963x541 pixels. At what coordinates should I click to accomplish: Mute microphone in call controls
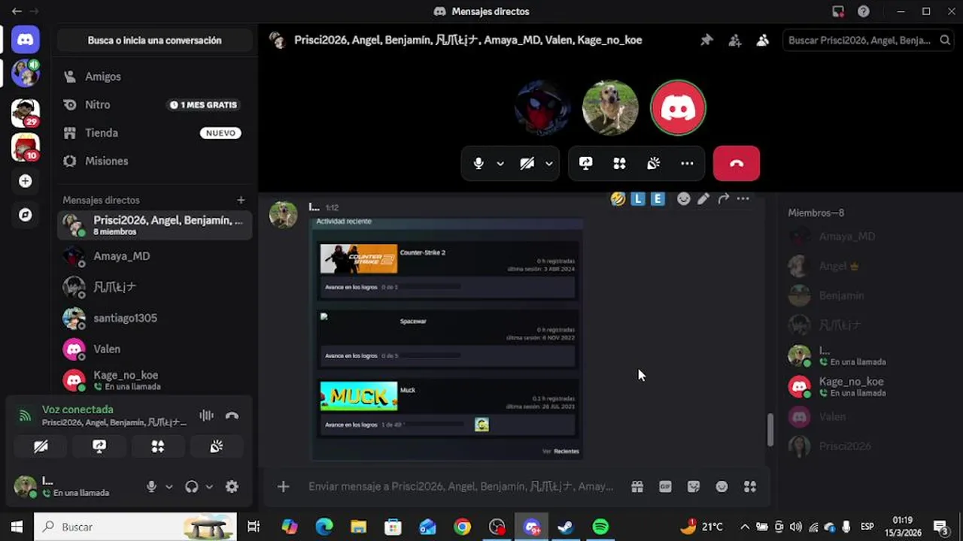point(478,164)
